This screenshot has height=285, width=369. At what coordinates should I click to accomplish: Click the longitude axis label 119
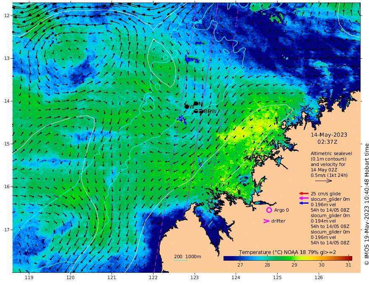tap(29, 277)
